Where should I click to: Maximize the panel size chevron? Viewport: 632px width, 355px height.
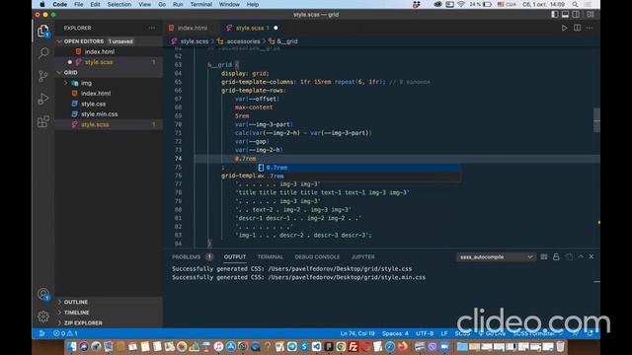[581, 256]
